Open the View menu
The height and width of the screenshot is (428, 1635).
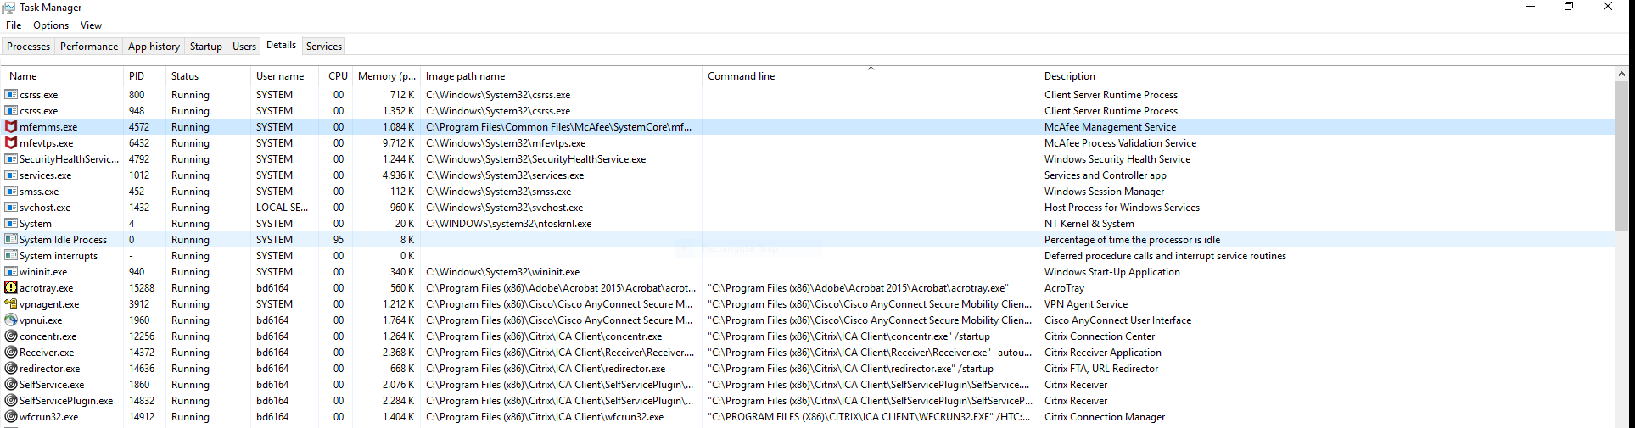tap(91, 25)
